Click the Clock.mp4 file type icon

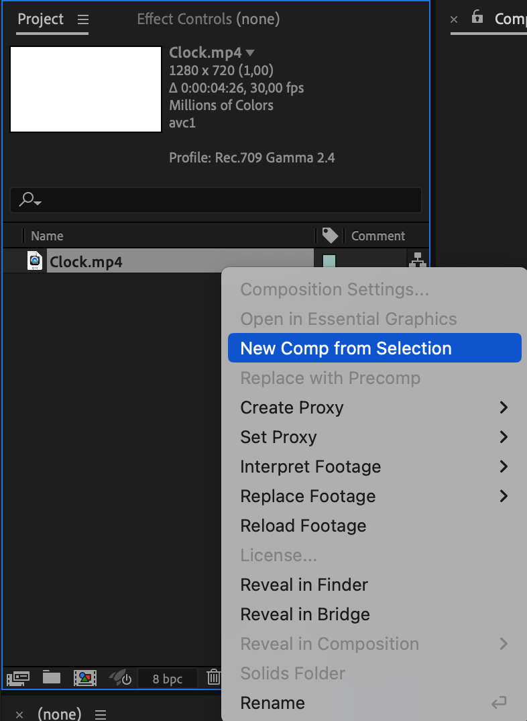tap(35, 261)
